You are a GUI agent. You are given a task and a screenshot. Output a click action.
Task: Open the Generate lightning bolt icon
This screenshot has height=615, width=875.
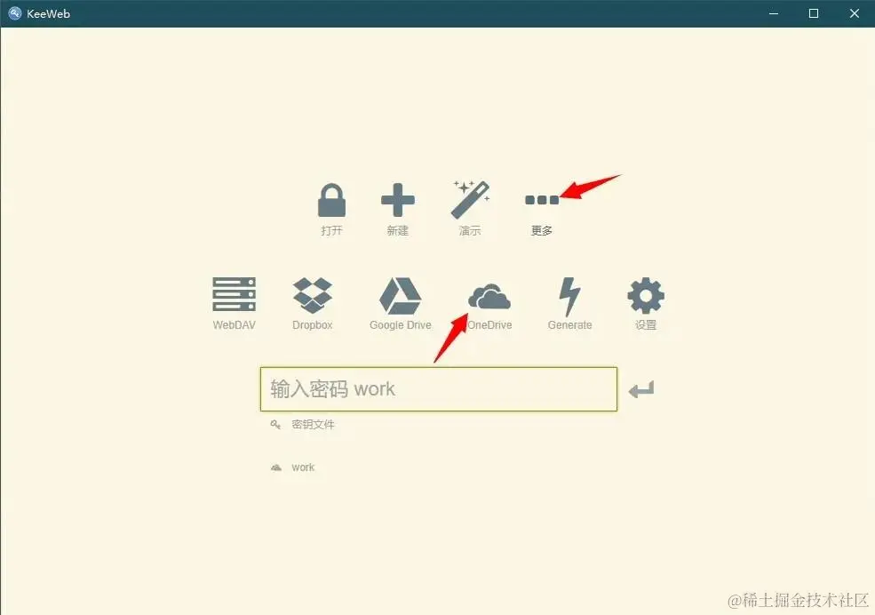pyautogui.click(x=569, y=296)
